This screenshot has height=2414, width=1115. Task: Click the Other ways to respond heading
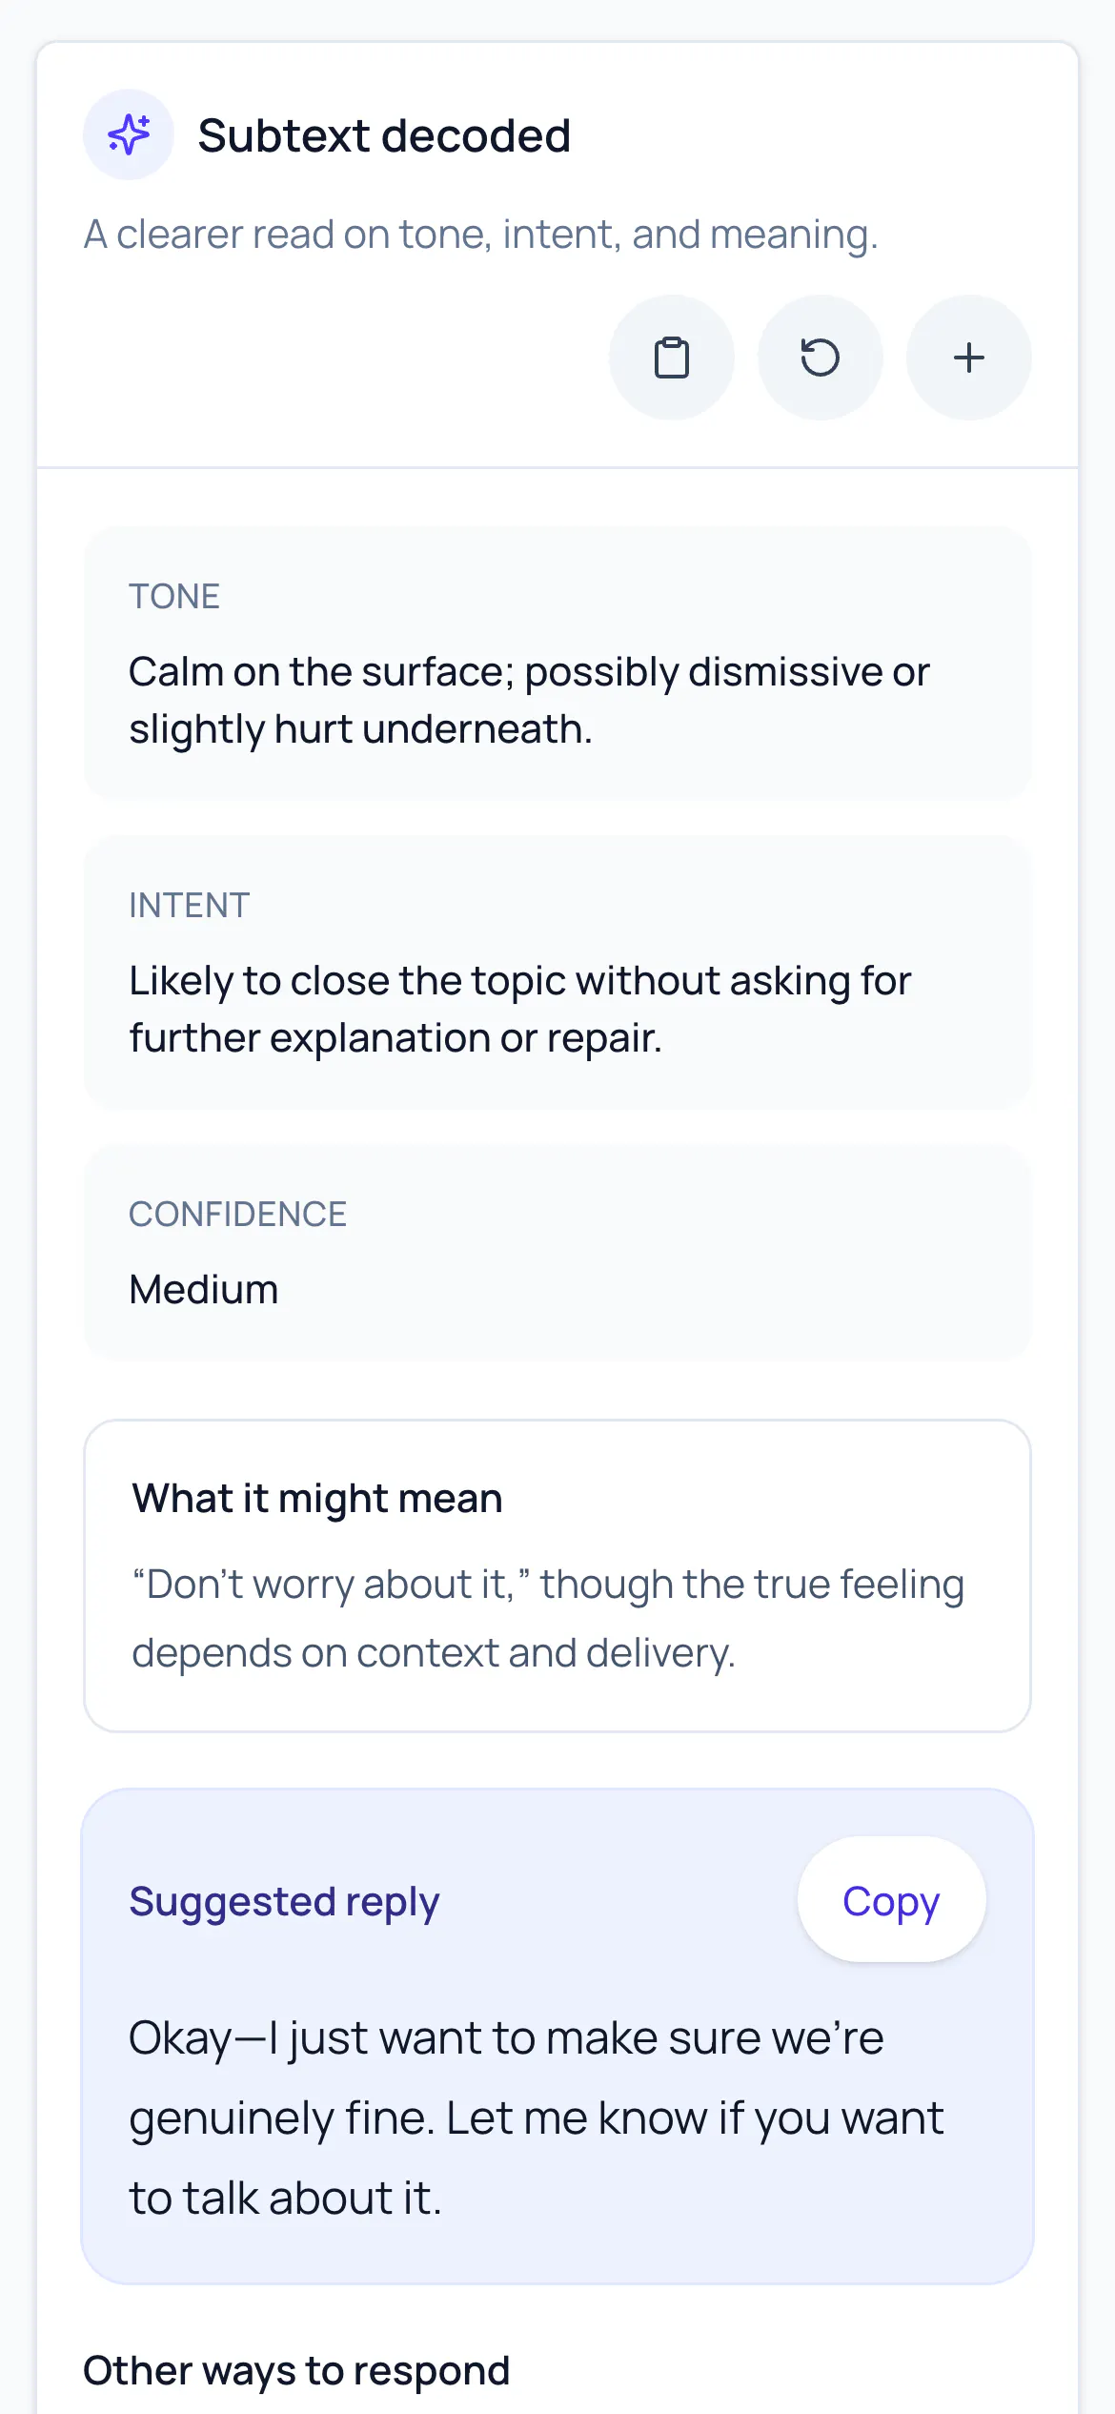click(x=296, y=2370)
